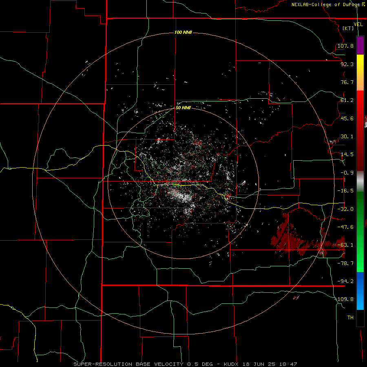
Task: Select the 92.3 velocity scale value
Action: [x=347, y=64]
